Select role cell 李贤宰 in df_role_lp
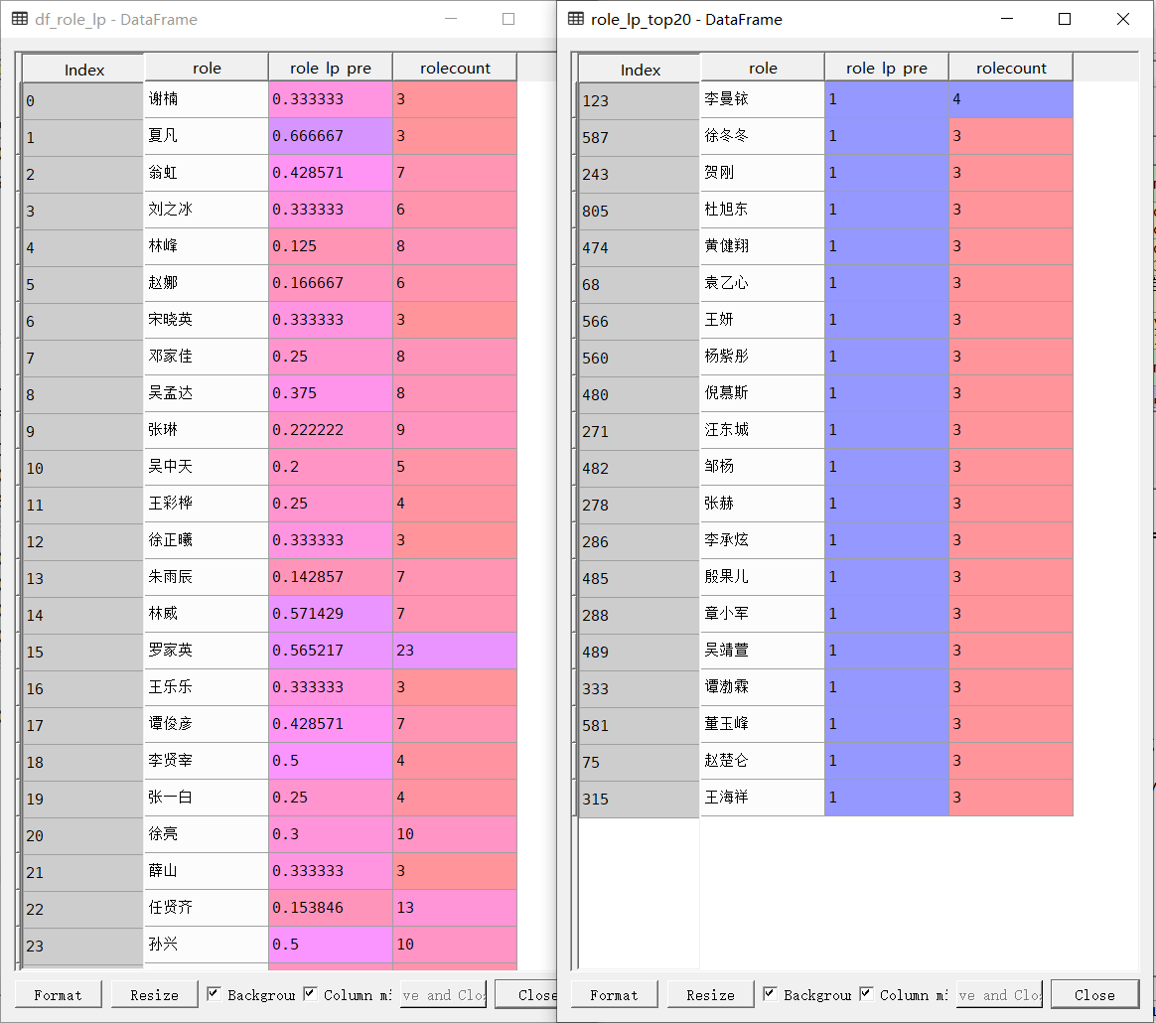 point(207,761)
